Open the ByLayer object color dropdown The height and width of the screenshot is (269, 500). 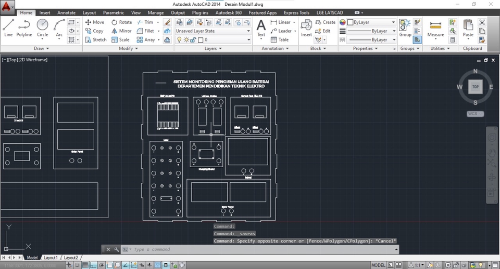tap(371, 22)
